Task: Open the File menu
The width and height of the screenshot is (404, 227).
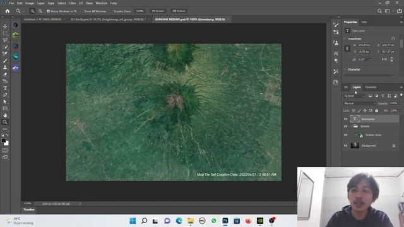Action: pyautogui.click(x=11, y=3)
